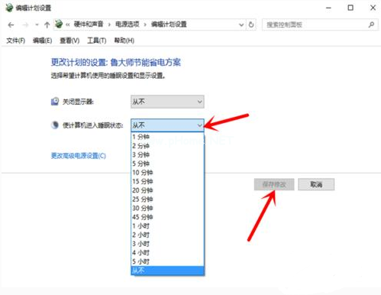This screenshot has height=295, width=381.
Task: Open the 查看(V) menu
Action: [69, 41]
